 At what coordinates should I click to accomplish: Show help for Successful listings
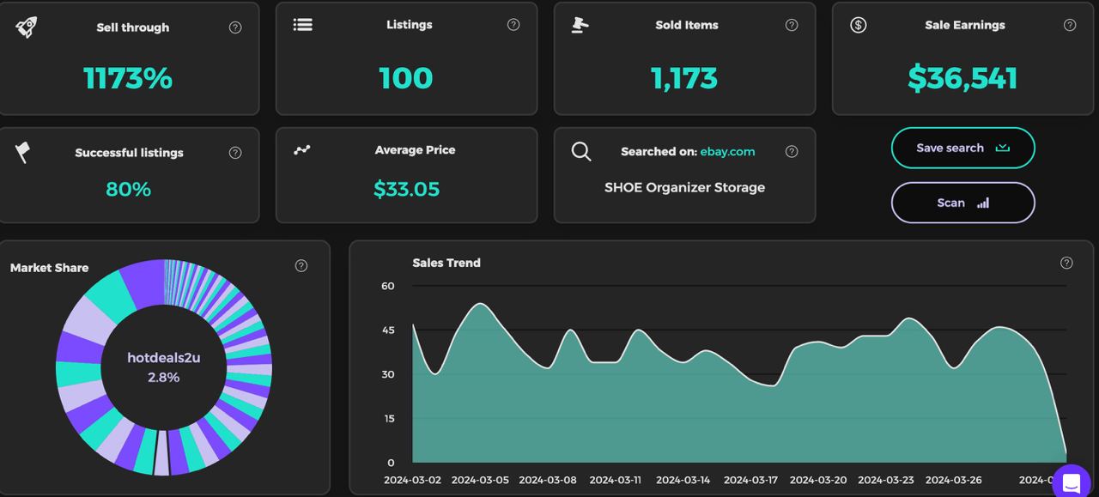point(235,153)
